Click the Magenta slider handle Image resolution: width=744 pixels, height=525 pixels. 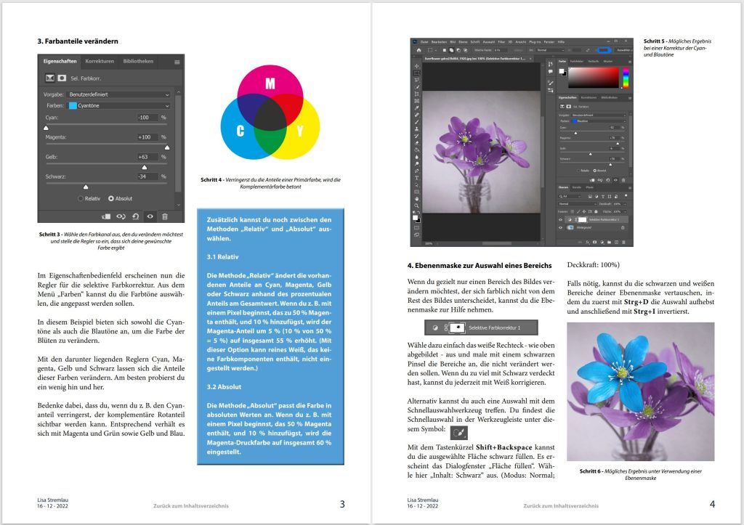point(167,147)
